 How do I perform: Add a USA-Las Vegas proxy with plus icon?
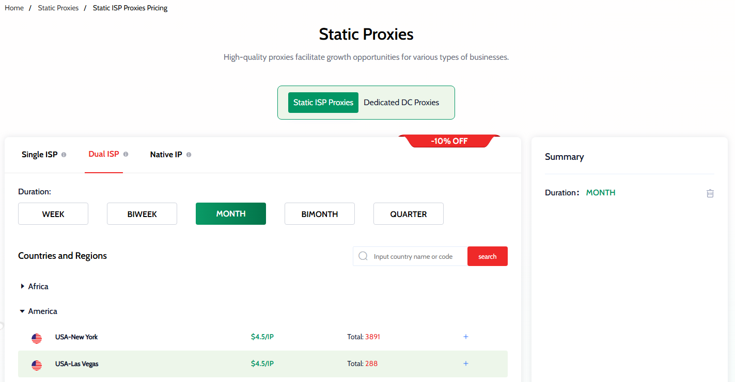pos(466,363)
